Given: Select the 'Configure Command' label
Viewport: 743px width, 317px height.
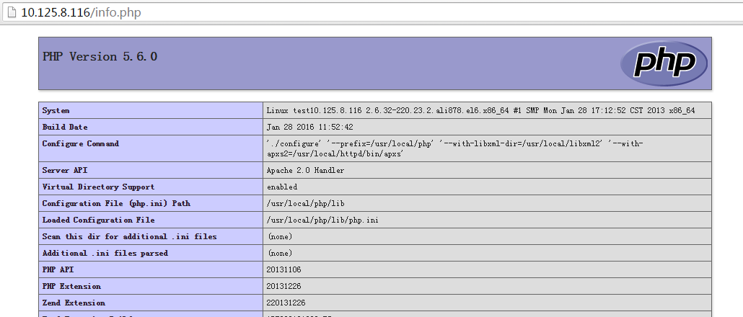Looking at the screenshot, I should 81,144.
